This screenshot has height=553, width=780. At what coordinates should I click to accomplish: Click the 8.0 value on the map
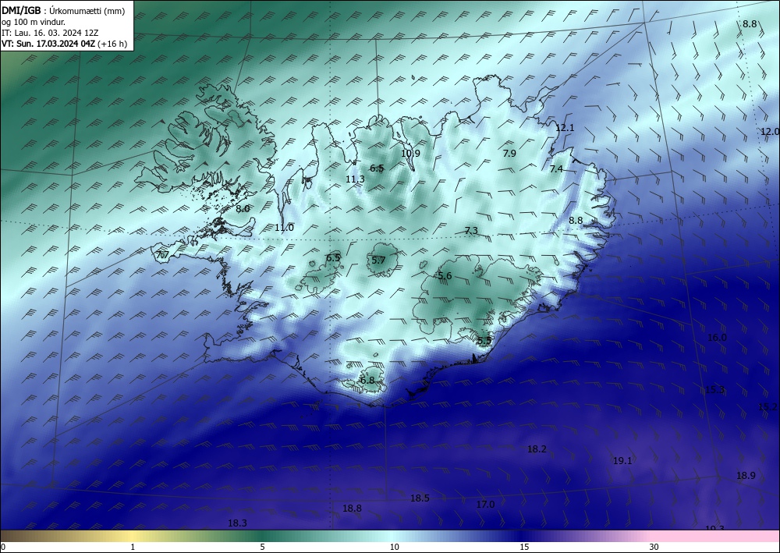tap(243, 209)
